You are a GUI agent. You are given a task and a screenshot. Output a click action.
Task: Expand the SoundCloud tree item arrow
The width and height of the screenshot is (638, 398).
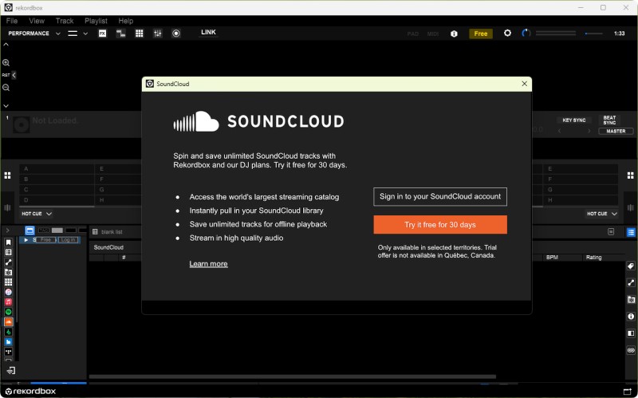click(x=26, y=240)
